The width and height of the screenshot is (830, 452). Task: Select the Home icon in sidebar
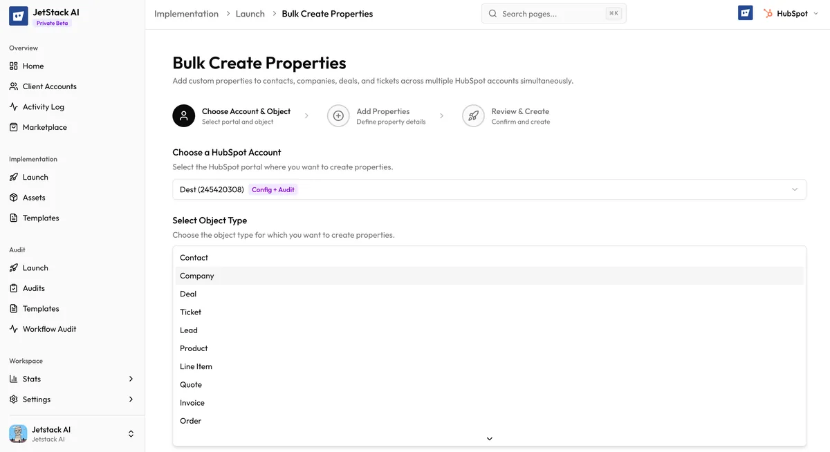[14, 66]
